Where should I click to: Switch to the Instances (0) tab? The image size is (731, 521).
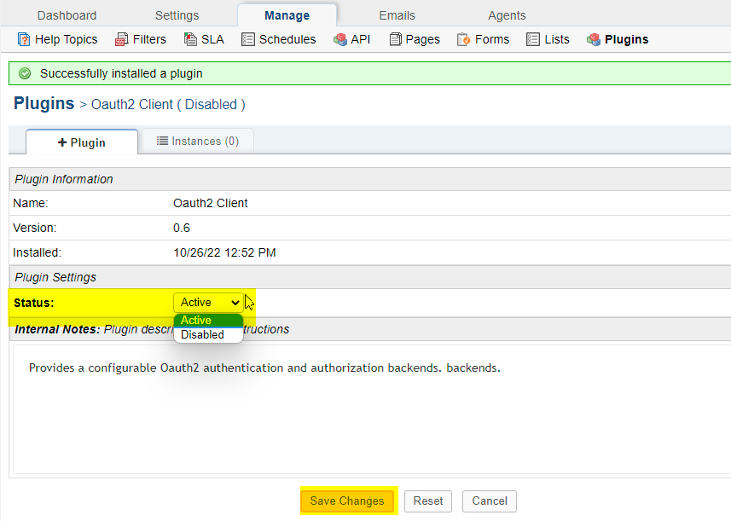pos(198,142)
